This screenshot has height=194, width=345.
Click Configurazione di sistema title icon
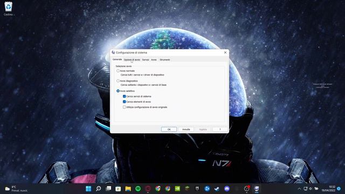pos(113,52)
